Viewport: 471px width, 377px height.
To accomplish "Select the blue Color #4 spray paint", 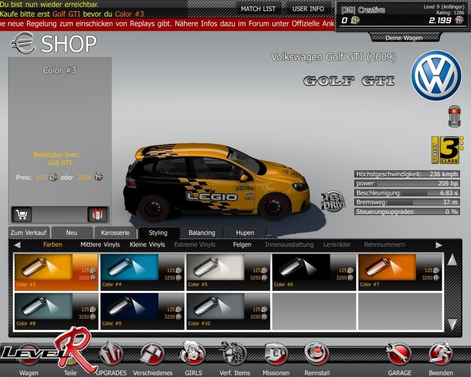I will pyautogui.click(x=143, y=272).
